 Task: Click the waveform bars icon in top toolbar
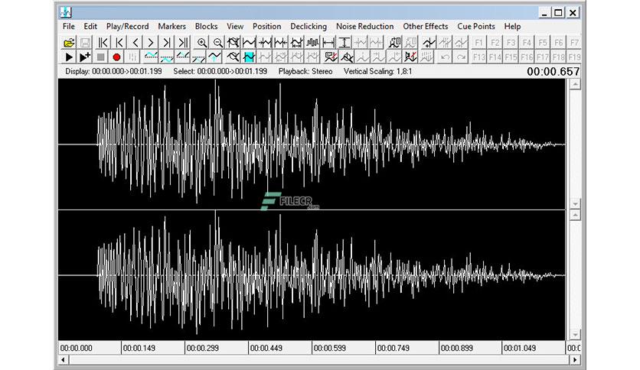(312, 42)
